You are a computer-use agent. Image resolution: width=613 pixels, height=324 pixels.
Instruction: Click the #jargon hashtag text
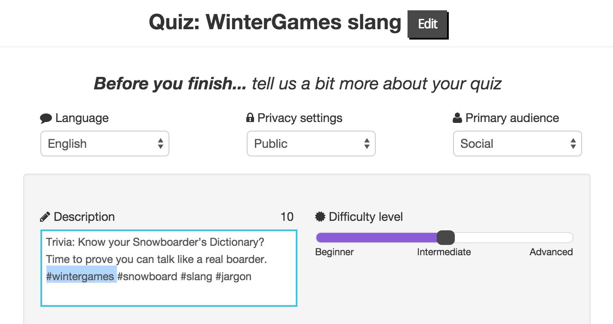[x=233, y=276]
